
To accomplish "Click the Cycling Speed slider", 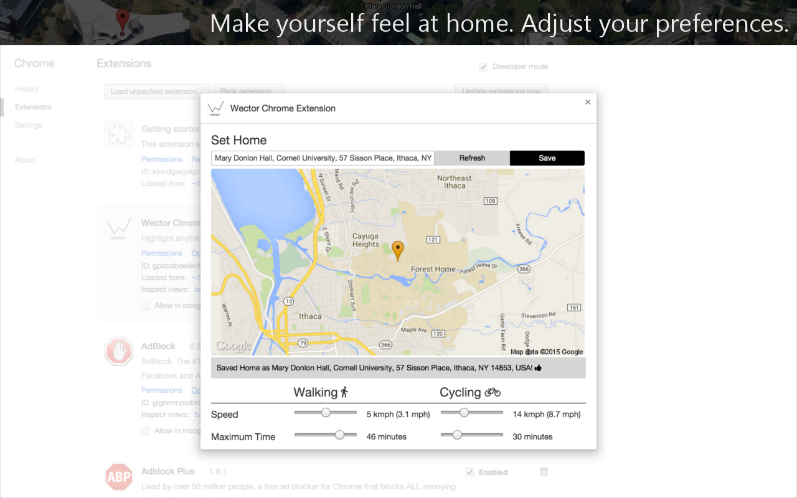I will click(472, 412).
